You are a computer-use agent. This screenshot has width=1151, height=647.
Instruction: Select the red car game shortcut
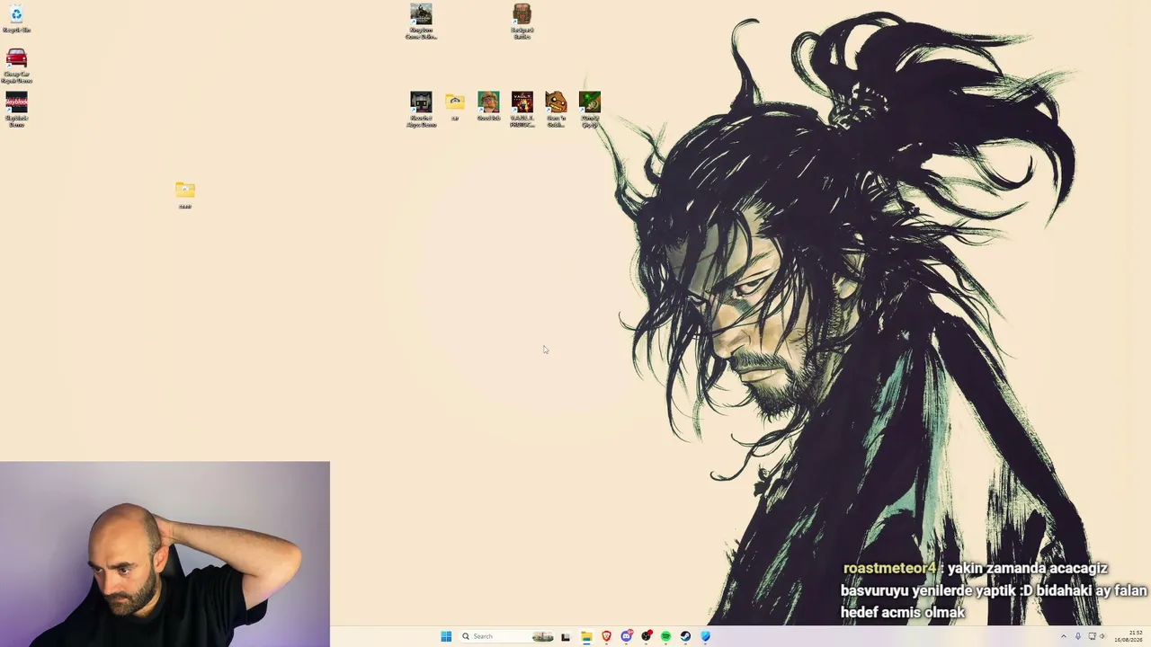pos(16,66)
